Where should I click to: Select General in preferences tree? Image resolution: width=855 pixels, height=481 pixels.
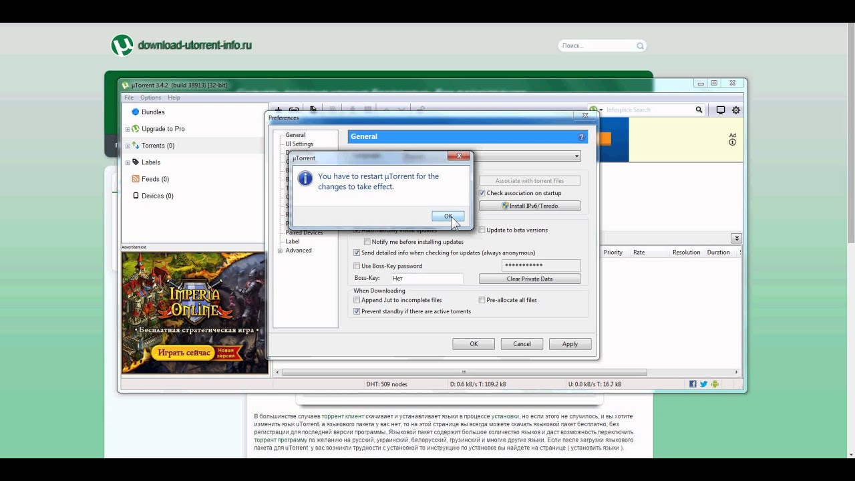click(x=295, y=135)
